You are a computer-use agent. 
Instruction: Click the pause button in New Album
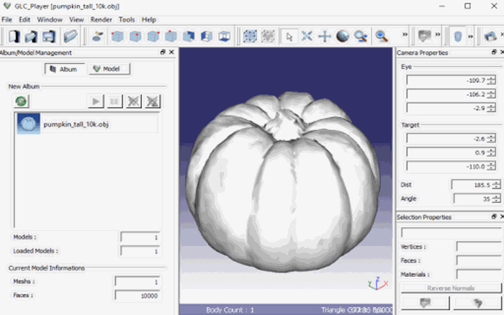(x=114, y=101)
